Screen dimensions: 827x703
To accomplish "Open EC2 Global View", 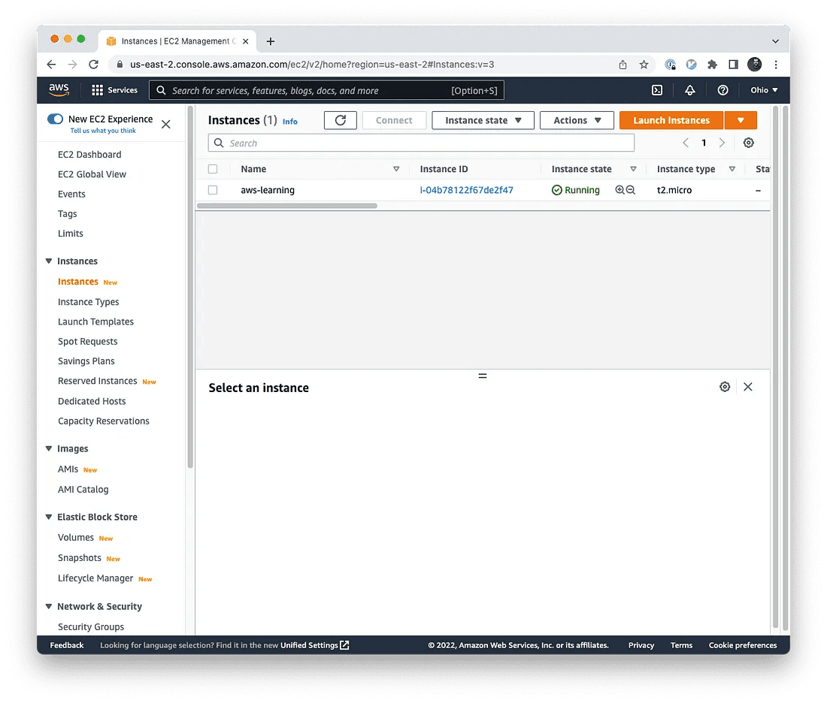I will pyautogui.click(x=92, y=174).
